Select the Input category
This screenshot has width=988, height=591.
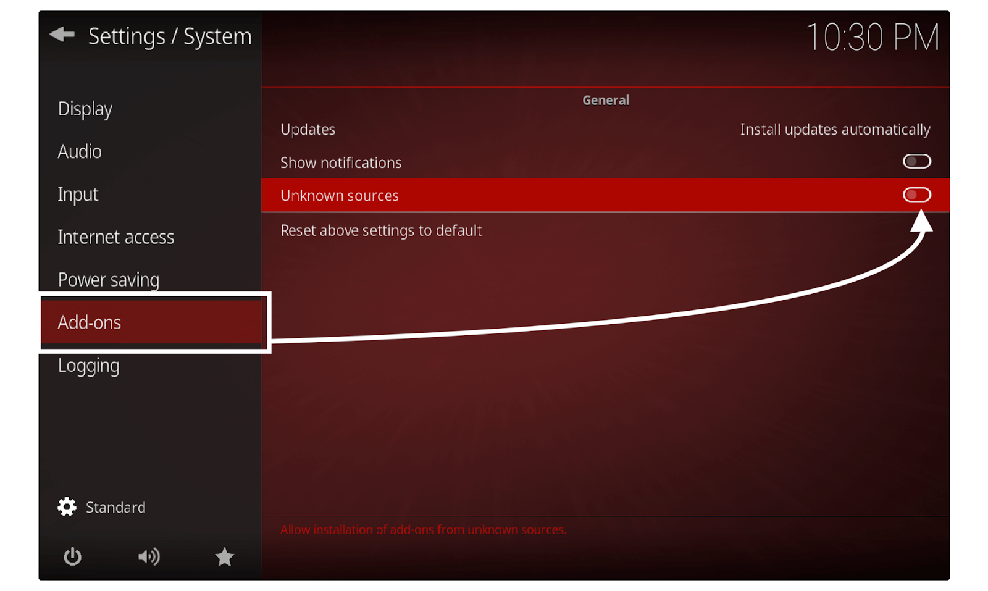(x=78, y=194)
